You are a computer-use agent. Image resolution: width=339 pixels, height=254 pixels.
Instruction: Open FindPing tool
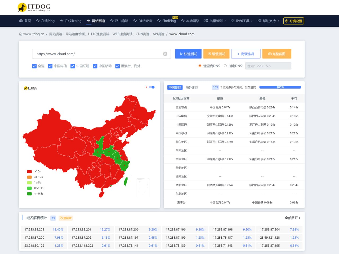pyautogui.click(x=167, y=21)
